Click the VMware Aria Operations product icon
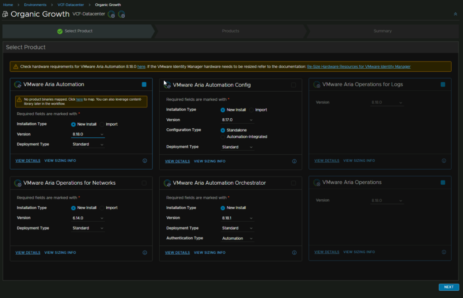This screenshot has width=463, height=298. [x=317, y=182]
